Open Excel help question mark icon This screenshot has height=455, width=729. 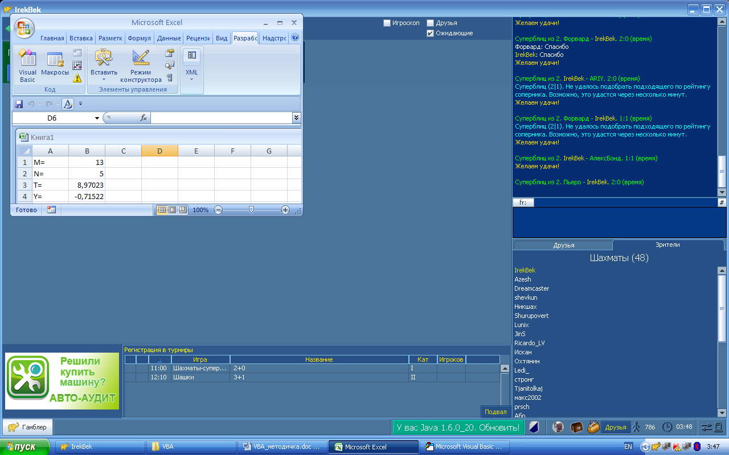pos(295,38)
